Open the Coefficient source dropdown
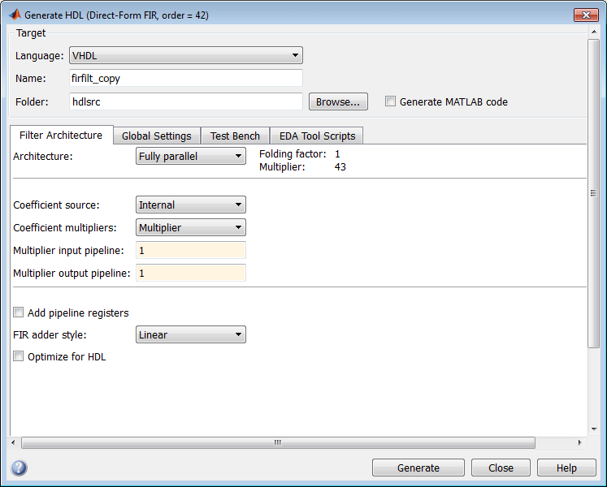The height and width of the screenshot is (487, 607). click(190, 205)
